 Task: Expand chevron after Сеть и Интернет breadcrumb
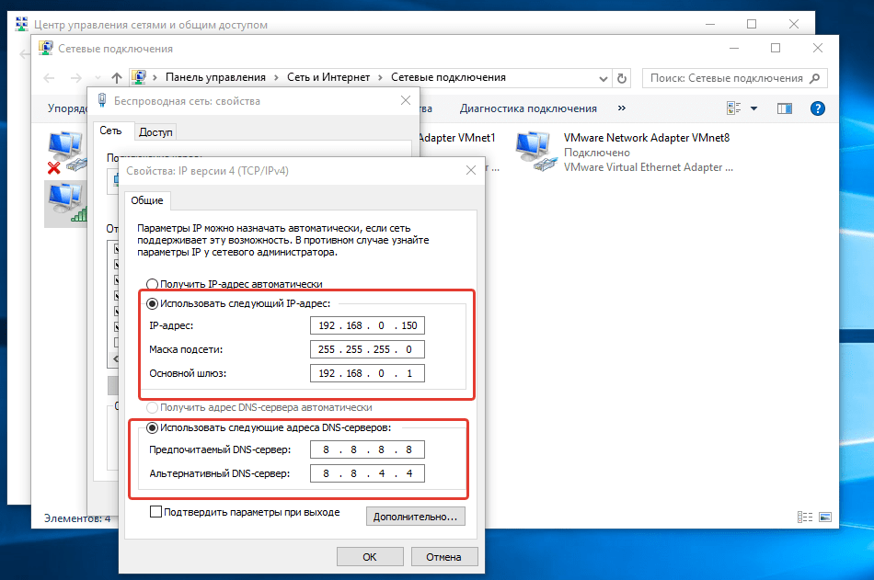(380, 78)
